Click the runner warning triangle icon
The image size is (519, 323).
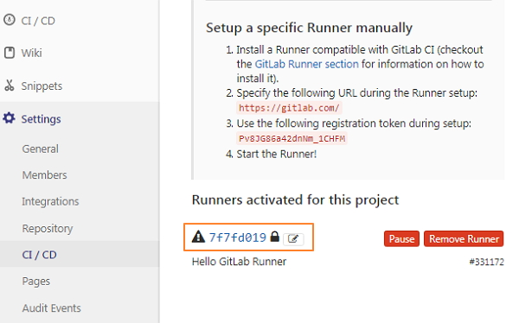tap(198, 237)
